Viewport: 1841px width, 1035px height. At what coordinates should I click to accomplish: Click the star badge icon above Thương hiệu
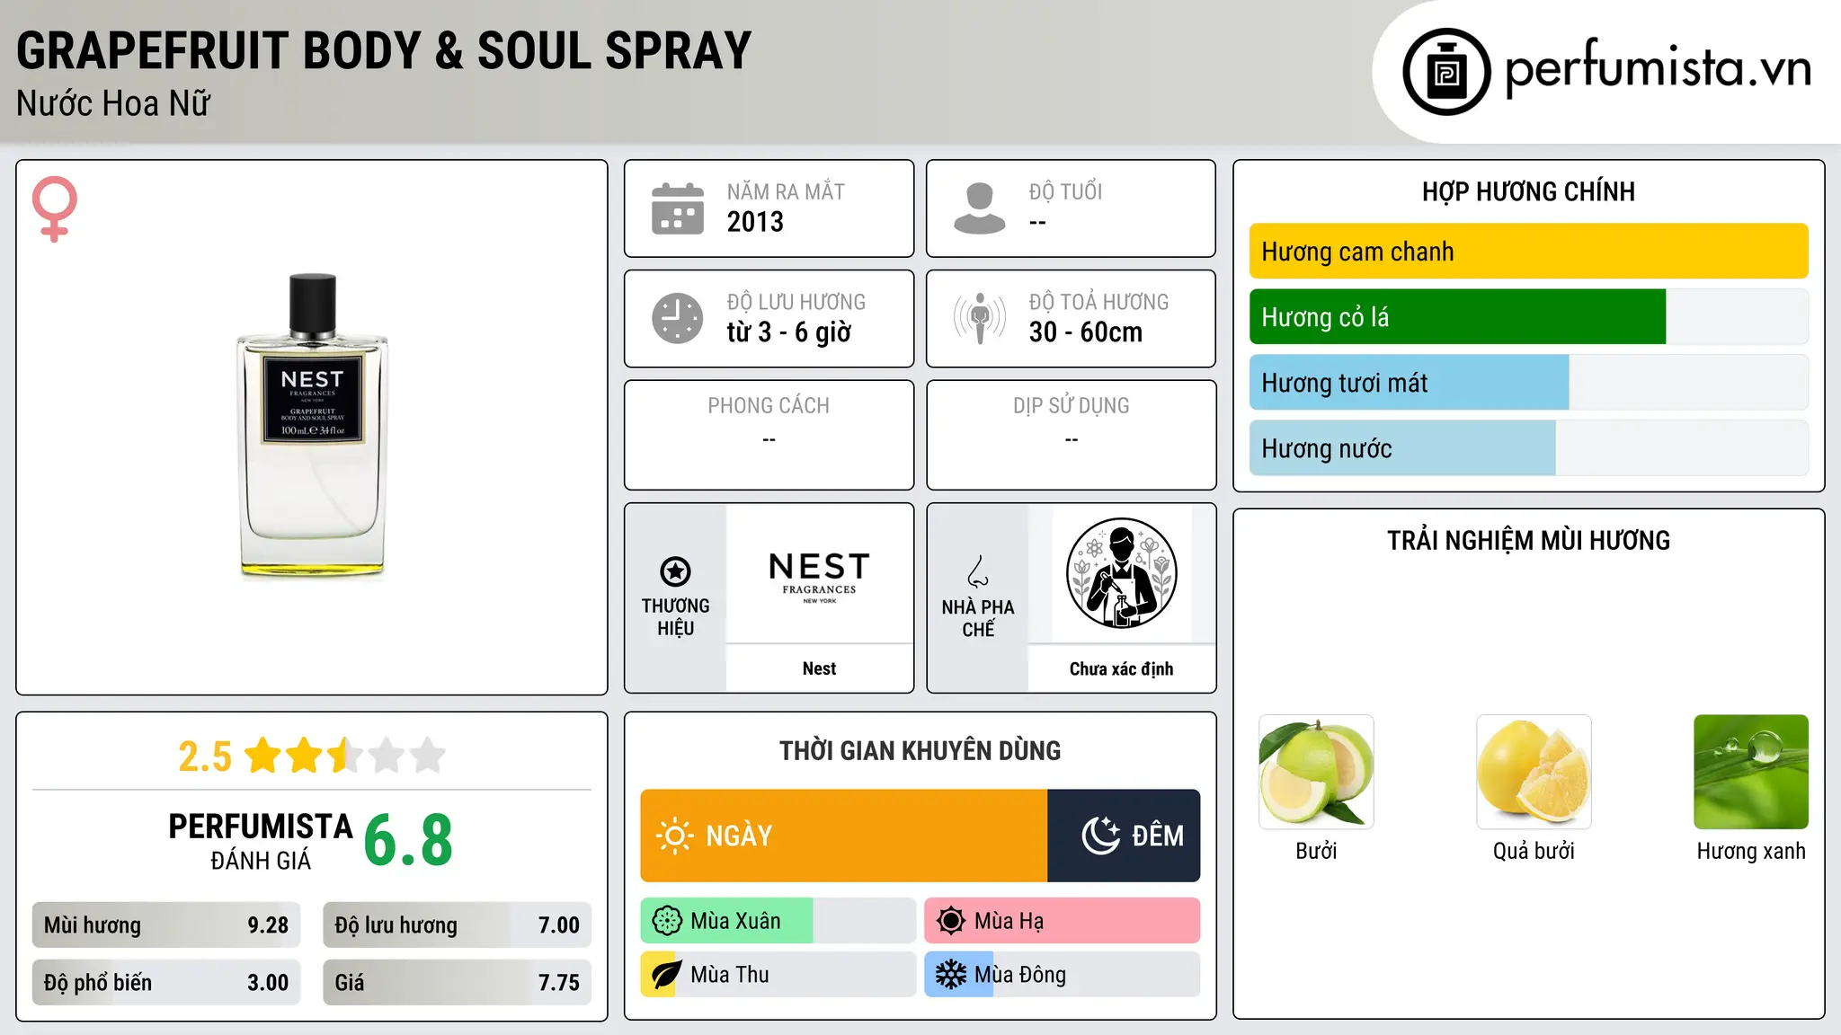[x=675, y=571]
